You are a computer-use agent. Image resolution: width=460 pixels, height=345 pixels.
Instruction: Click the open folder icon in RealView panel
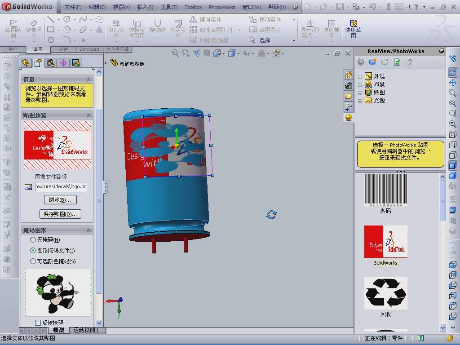(372, 62)
